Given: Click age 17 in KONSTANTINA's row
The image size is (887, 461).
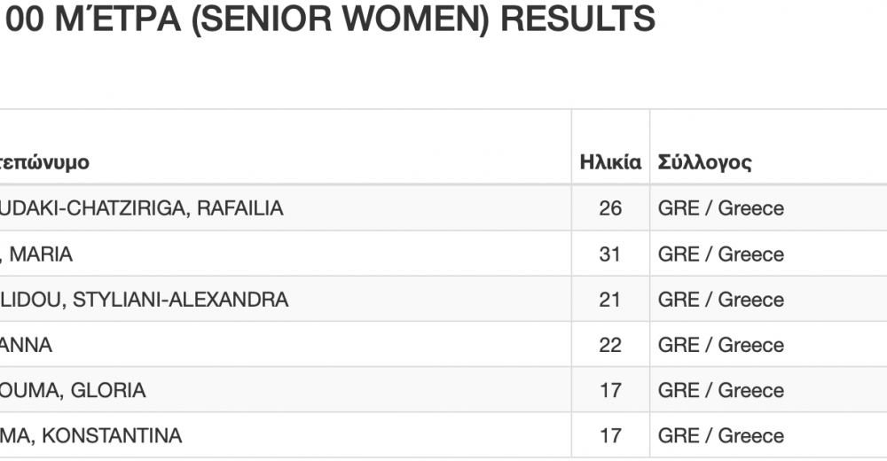Looking at the screenshot, I should click(x=610, y=435).
